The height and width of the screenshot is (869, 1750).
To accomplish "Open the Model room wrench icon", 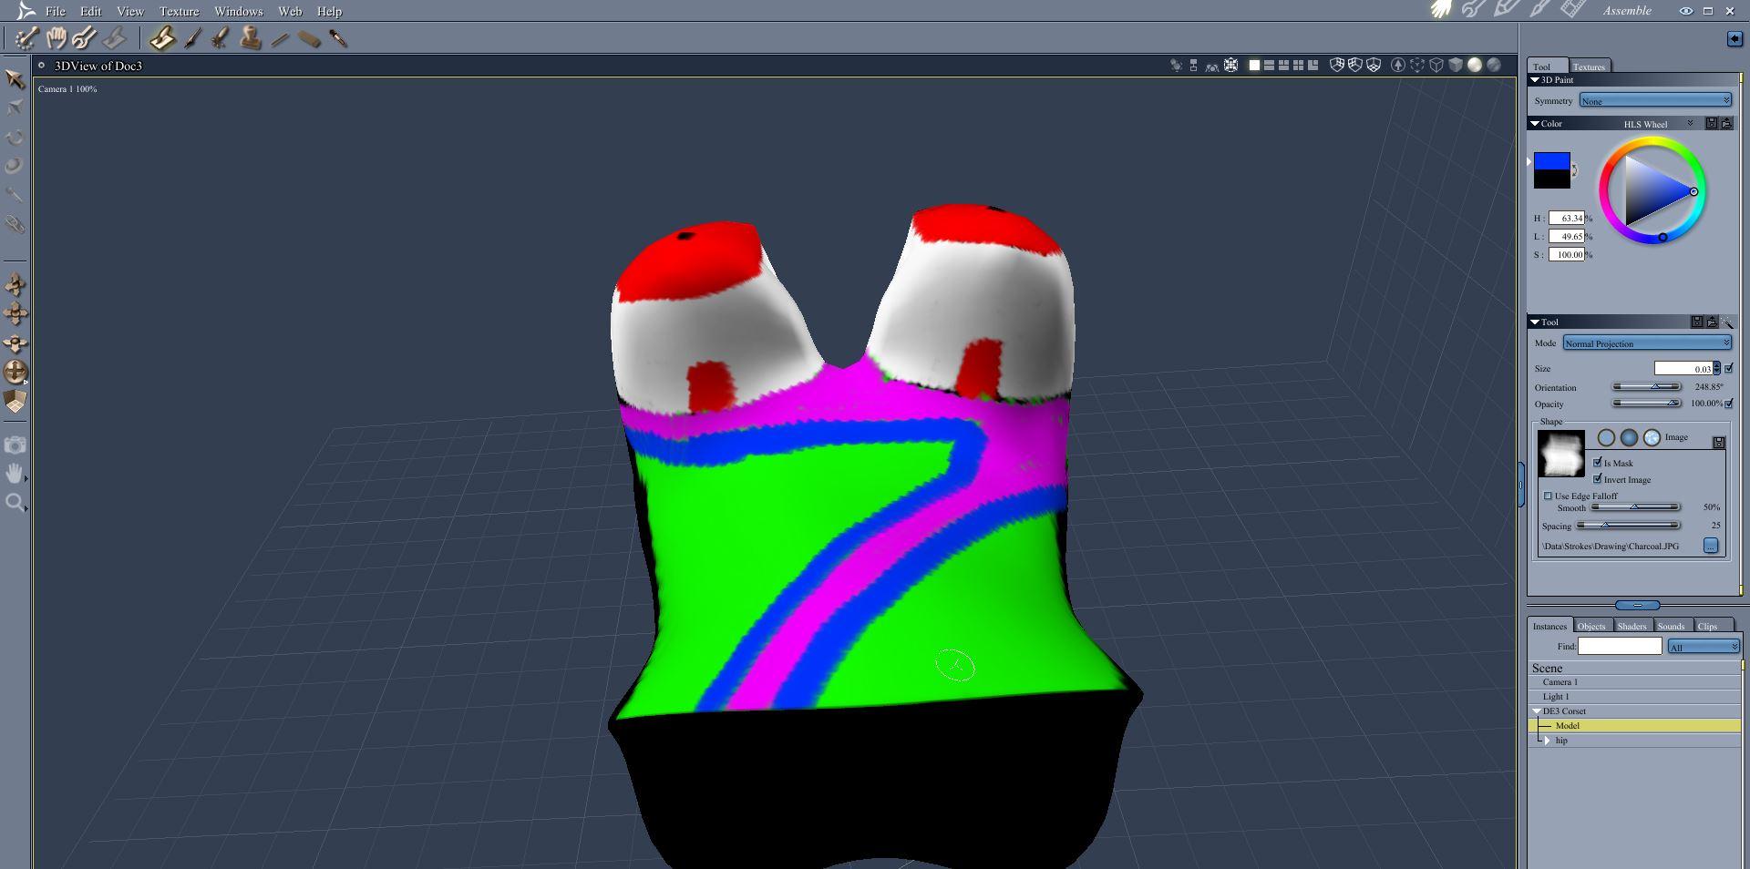I will (1473, 10).
